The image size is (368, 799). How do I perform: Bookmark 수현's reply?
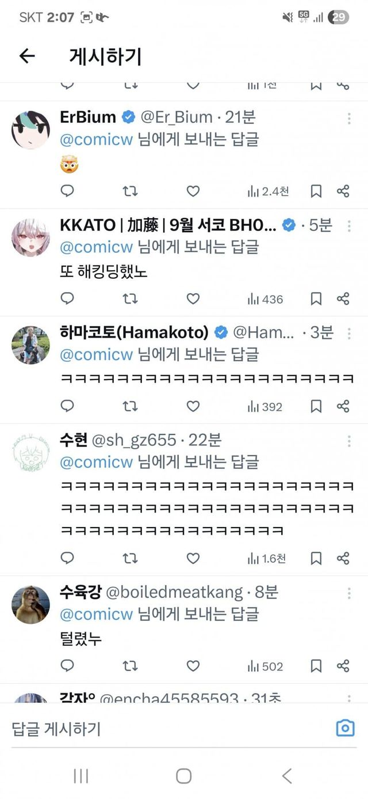316,558
